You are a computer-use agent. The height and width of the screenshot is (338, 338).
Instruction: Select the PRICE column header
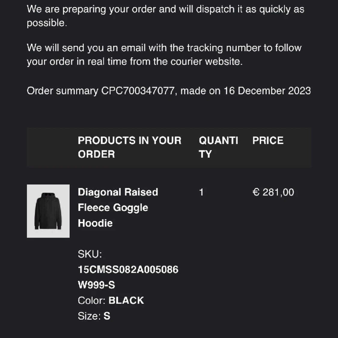pos(268,141)
